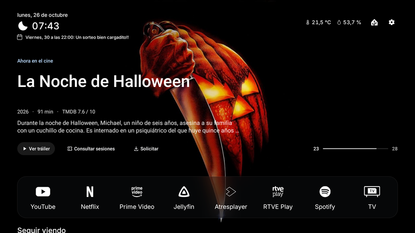Open the smart home house icon

point(374,23)
